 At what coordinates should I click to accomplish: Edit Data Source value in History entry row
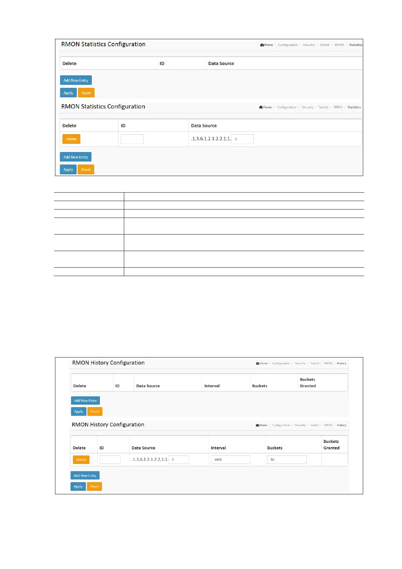click(x=179, y=460)
